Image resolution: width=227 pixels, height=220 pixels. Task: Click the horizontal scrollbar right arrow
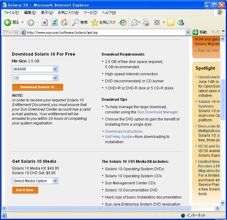217,208
